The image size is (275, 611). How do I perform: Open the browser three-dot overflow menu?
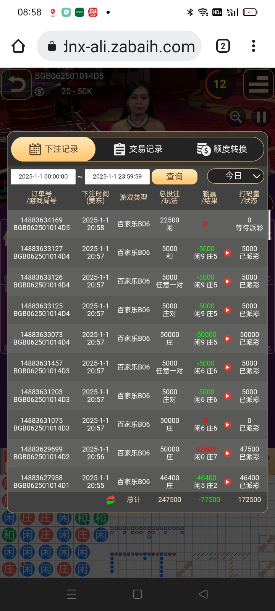coord(253,46)
